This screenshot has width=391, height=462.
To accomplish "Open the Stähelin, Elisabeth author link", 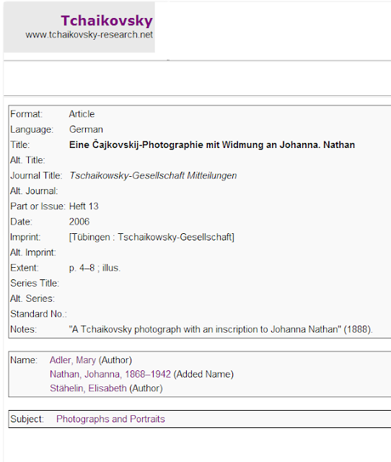I will click(88, 388).
